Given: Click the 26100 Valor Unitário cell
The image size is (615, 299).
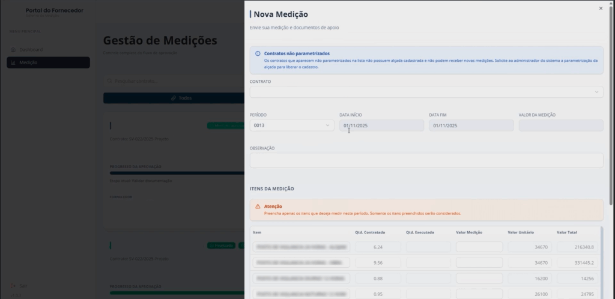Looking at the screenshot, I should coord(530,294).
